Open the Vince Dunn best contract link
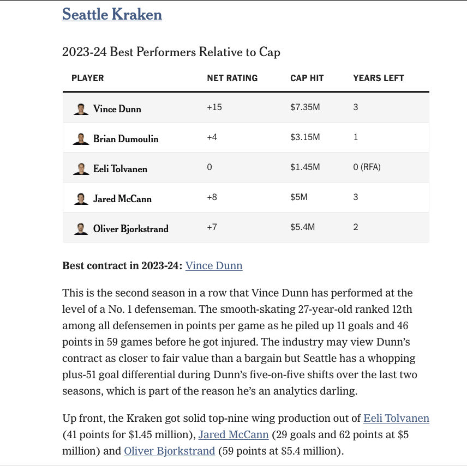The width and height of the screenshot is (467, 466). 214,266
